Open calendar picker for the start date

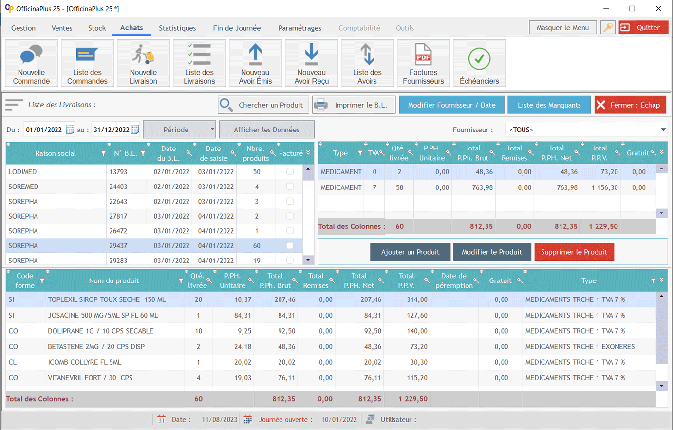coord(70,130)
